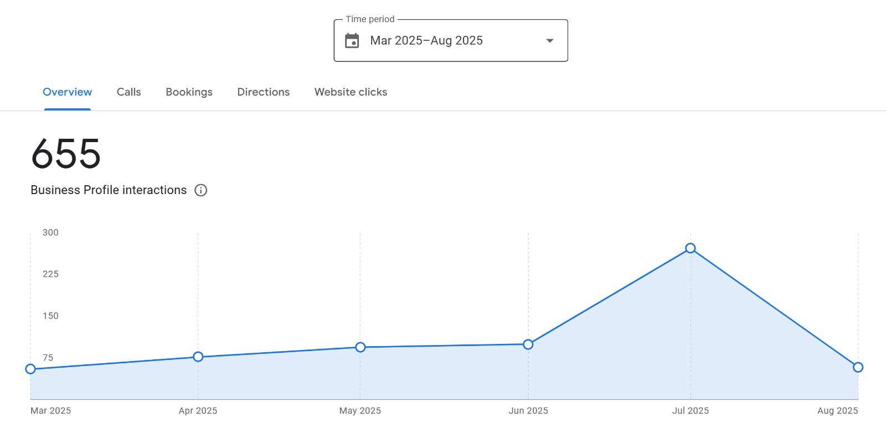Viewport: 886px width, 434px height.
Task: Go to the Directions tab
Action: 263,92
